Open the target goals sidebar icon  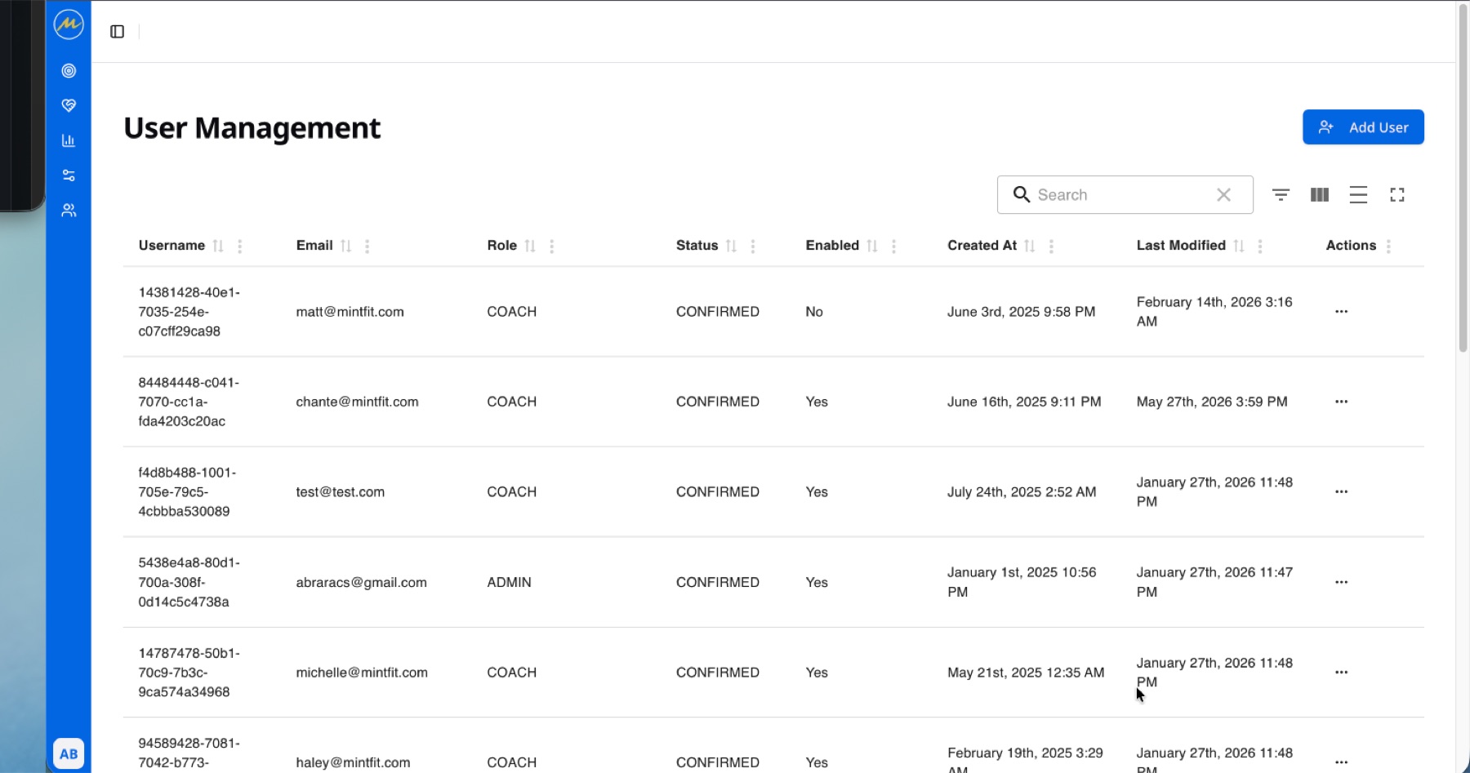point(69,71)
